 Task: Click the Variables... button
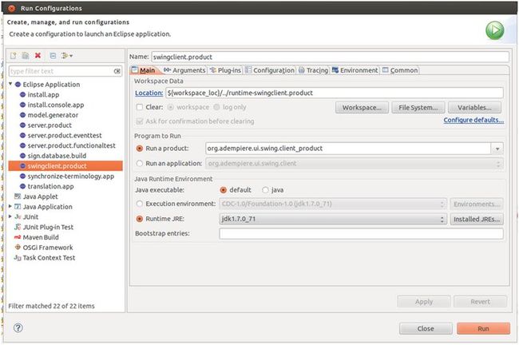click(x=474, y=108)
